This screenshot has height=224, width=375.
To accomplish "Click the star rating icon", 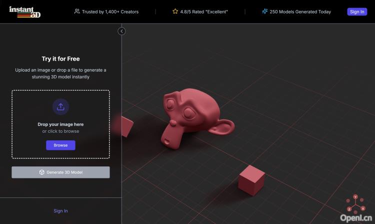I will pyautogui.click(x=175, y=12).
